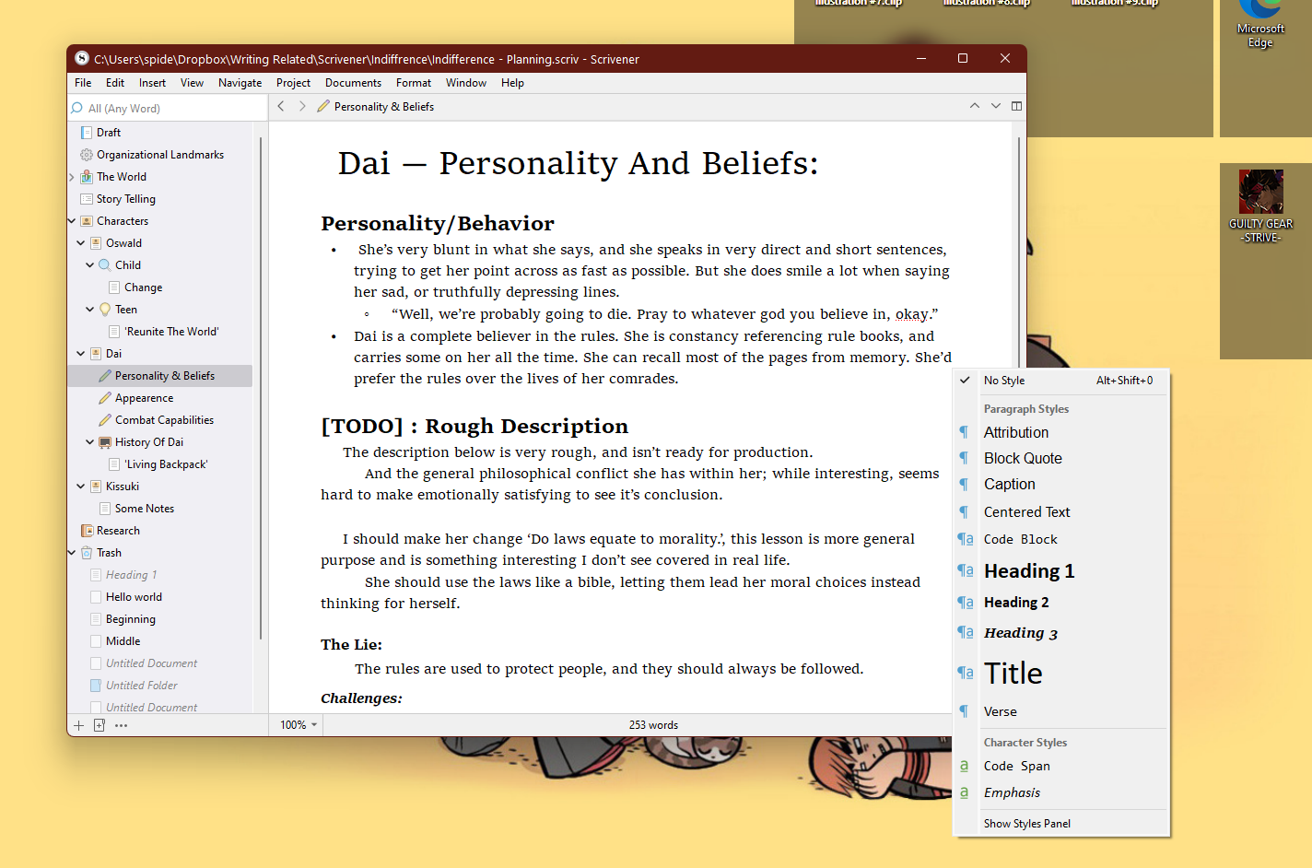Open Microsoft Edge desktop shortcut
The width and height of the screenshot is (1312, 868).
click(1260, 24)
